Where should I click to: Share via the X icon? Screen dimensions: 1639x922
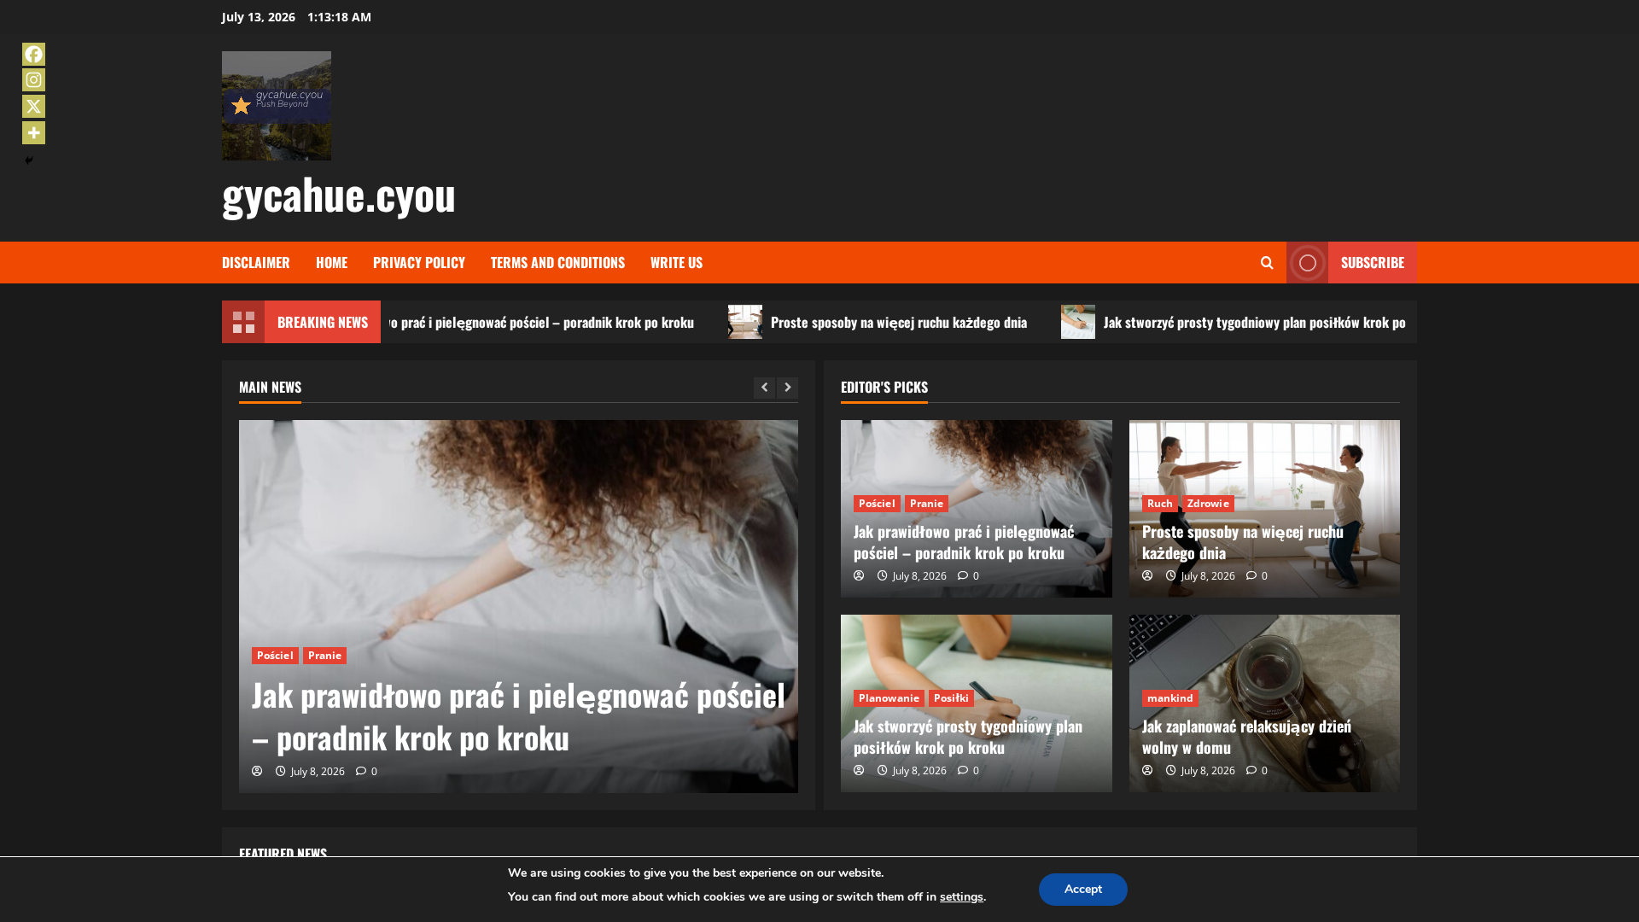click(x=33, y=107)
